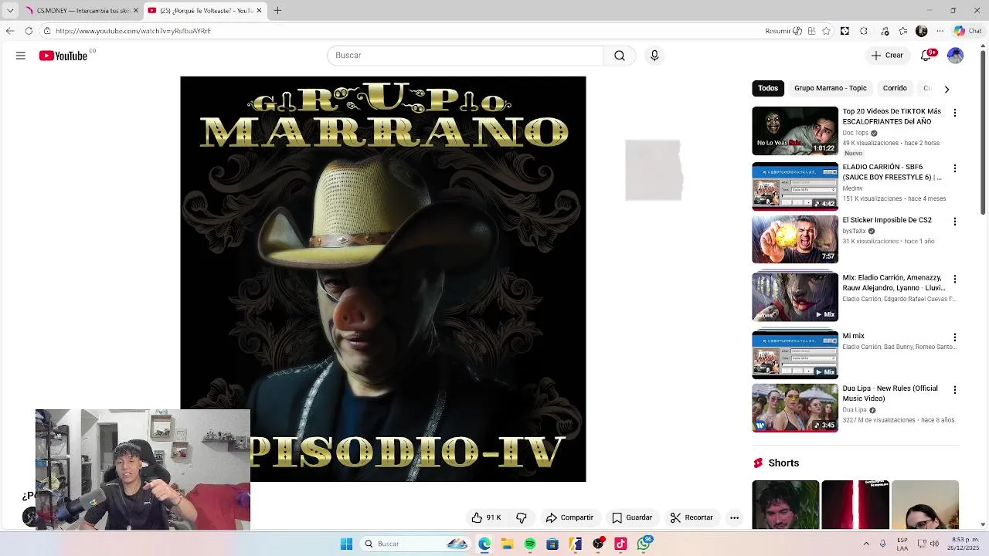Open the browser extensions puzzle icon
This screenshot has height=556, width=989.
point(864,31)
